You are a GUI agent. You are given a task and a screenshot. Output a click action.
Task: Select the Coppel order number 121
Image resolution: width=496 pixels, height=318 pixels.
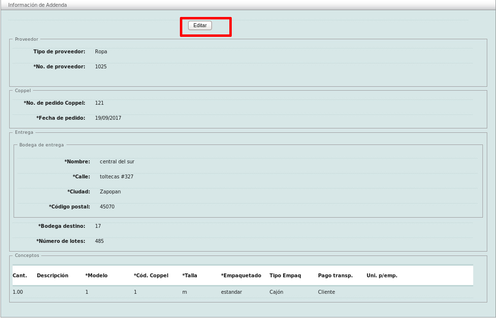(x=99, y=103)
